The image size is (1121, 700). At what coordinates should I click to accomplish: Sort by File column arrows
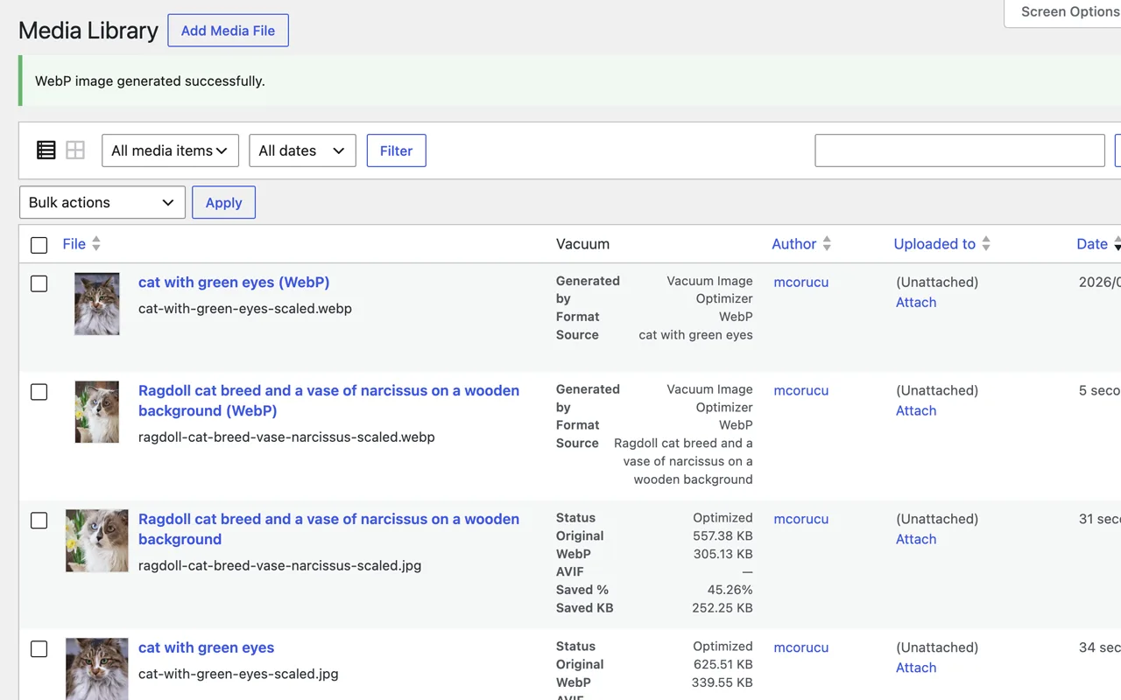[96, 244]
